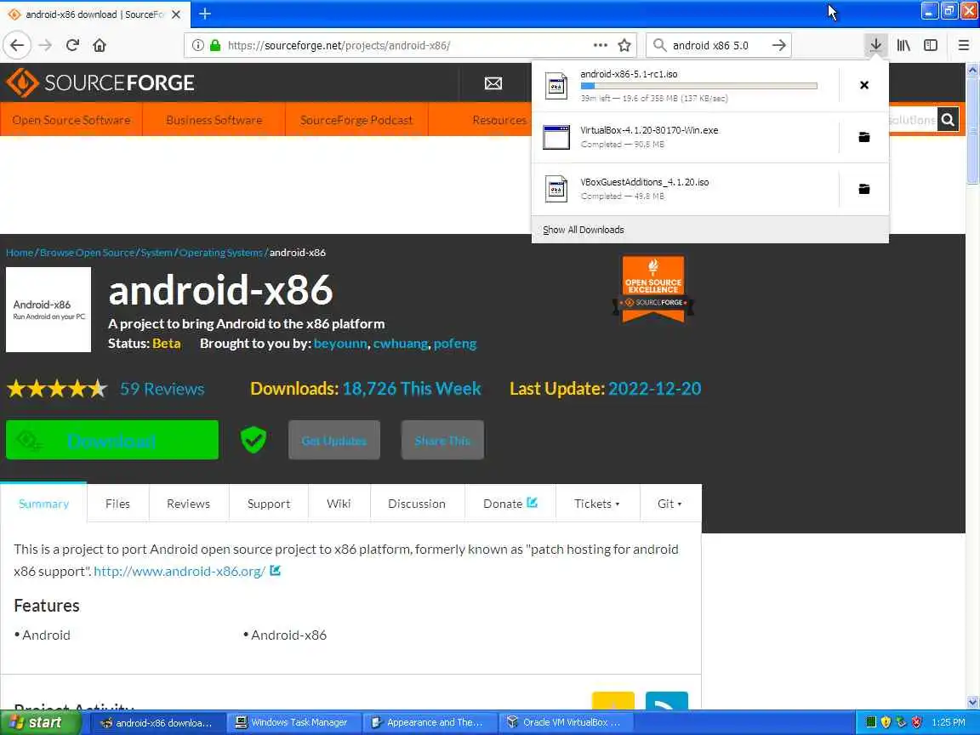The height and width of the screenshot is (735, 980).
Task: Show sidebars toolbar icon
Action: click(931, 45)
